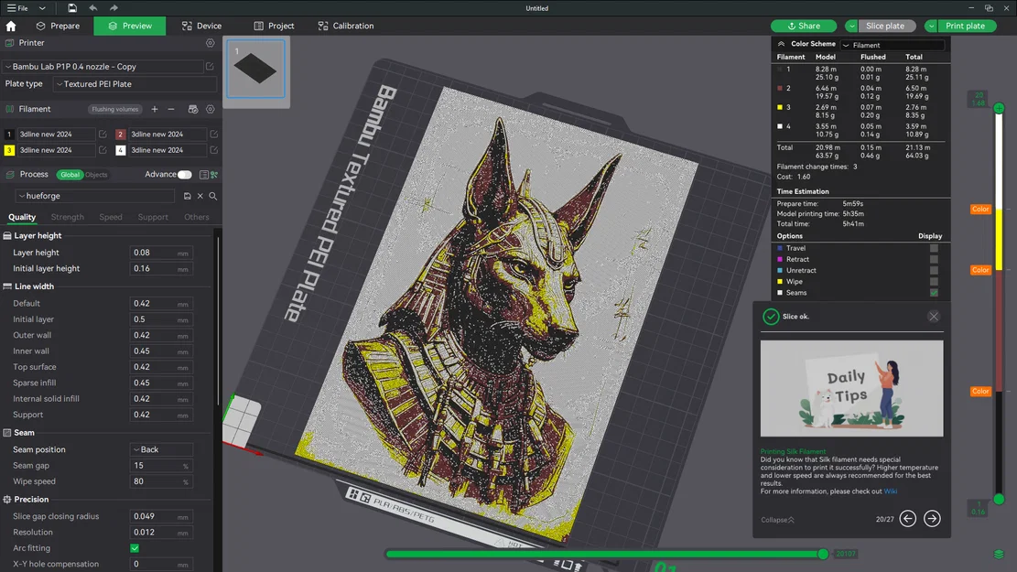Click the Share button
The image size is (1017, 572).
coord(804,26)
